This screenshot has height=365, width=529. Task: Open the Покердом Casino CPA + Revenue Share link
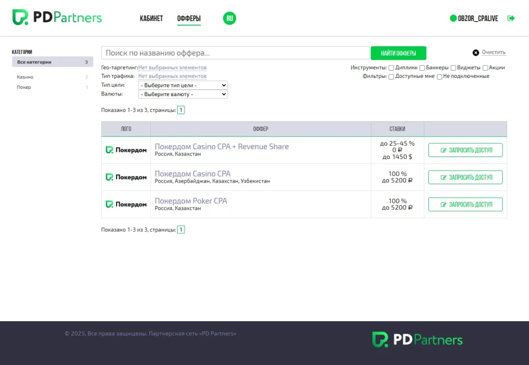[222, 147]
